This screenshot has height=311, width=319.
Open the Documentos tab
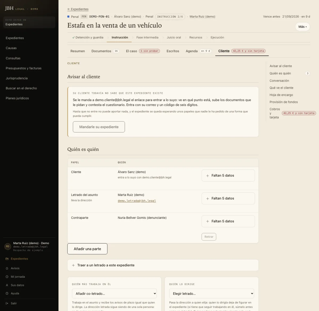pyautogui.click(x=105, y=51)
